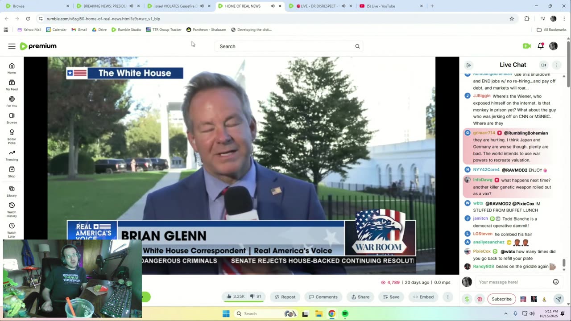Mute the HOME OF REAL NEWS tab audio
The image size is (571, 321).
coord(273,6)
